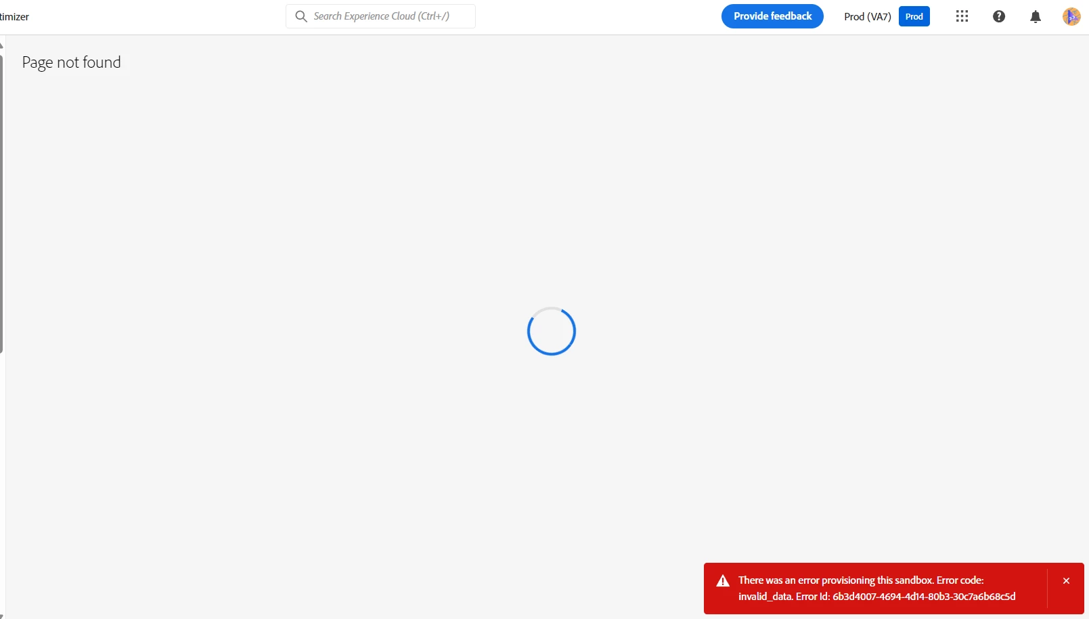The height and width of the screenshot is (619, 1089).
Task: Click the Page not found heading
Action: pos(71,62)
